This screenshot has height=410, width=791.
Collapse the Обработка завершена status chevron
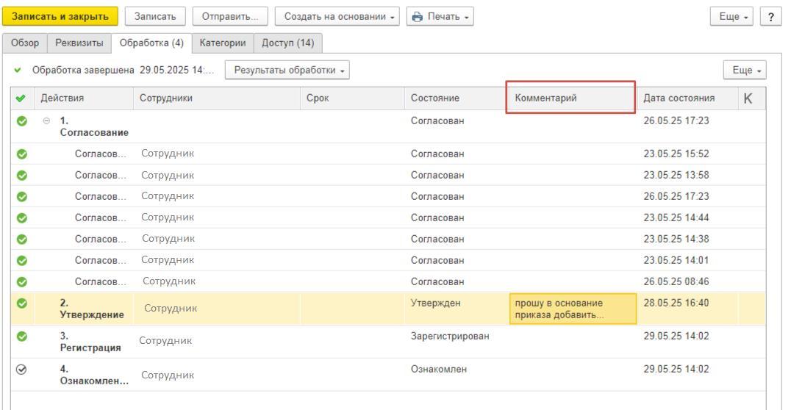click(17, 71)
